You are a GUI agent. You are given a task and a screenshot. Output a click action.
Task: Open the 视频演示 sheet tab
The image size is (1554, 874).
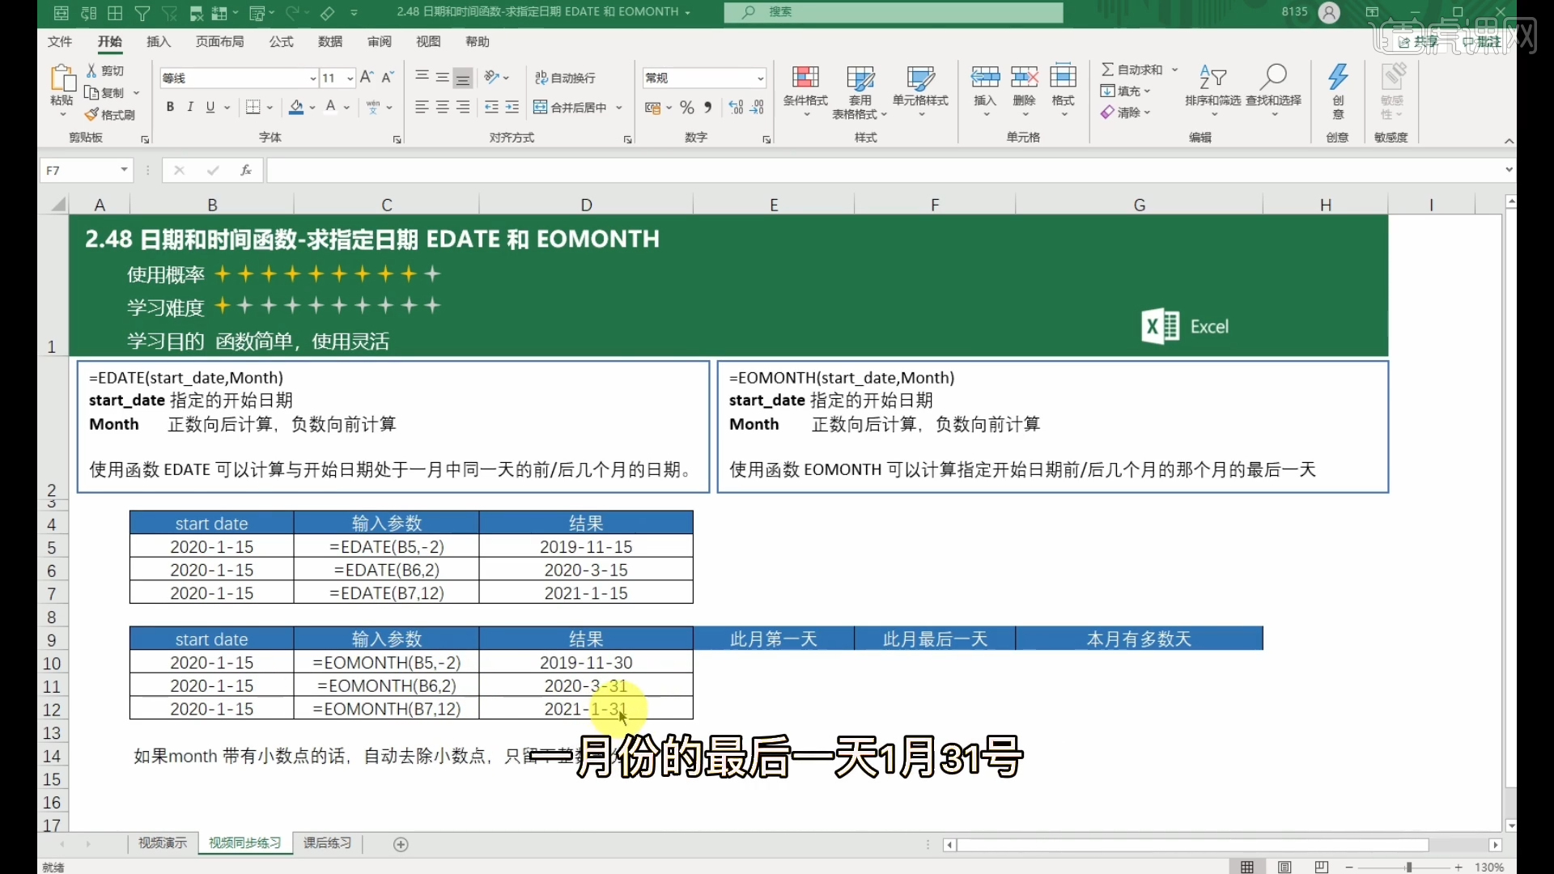(x=163, y=843)
